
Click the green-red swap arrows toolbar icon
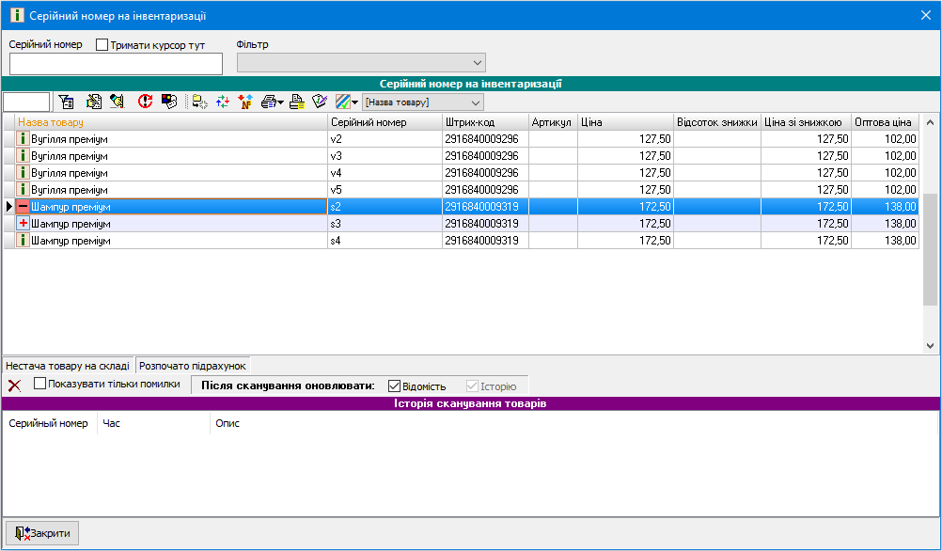(223, 102)
